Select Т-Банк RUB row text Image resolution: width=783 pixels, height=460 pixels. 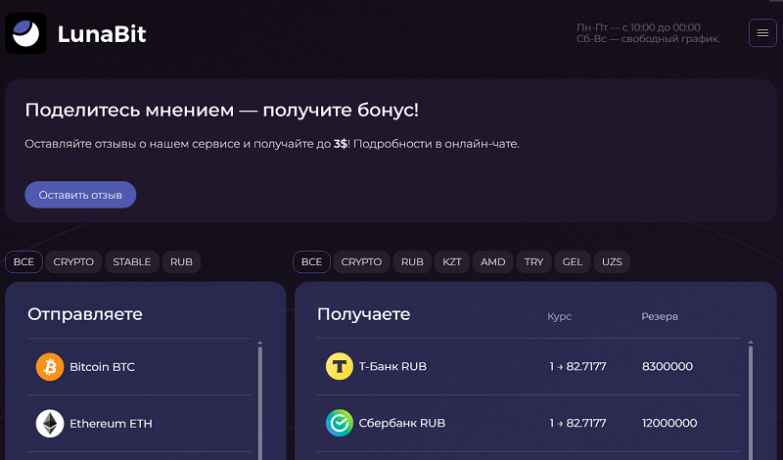pyautogui.click(x=393, y=367)
